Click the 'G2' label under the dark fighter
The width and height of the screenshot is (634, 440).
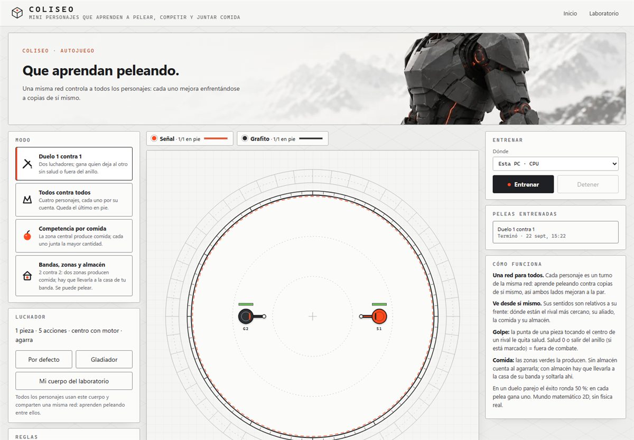click(246, 329)
